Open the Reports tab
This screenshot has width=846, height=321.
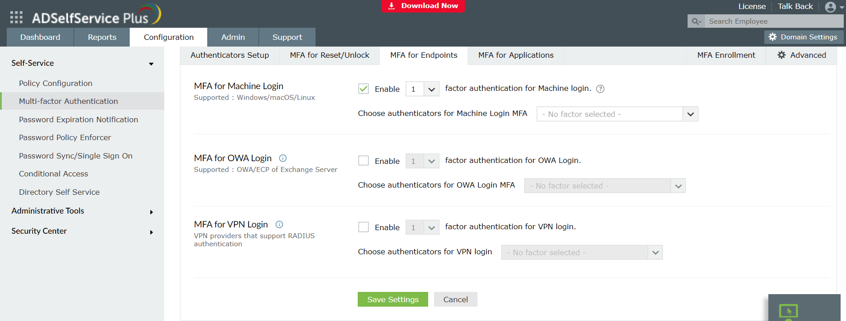[x=102, y=37]
